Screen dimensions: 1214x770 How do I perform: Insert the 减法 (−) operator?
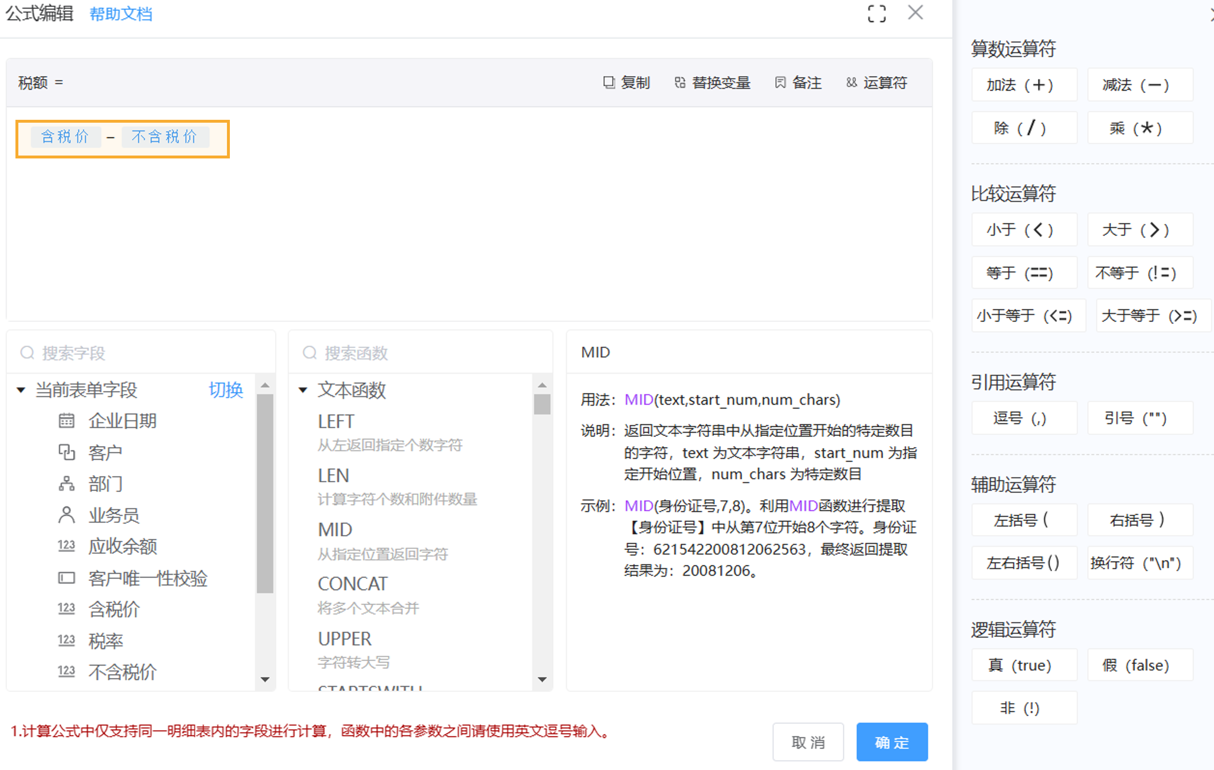click(1141, 85)
